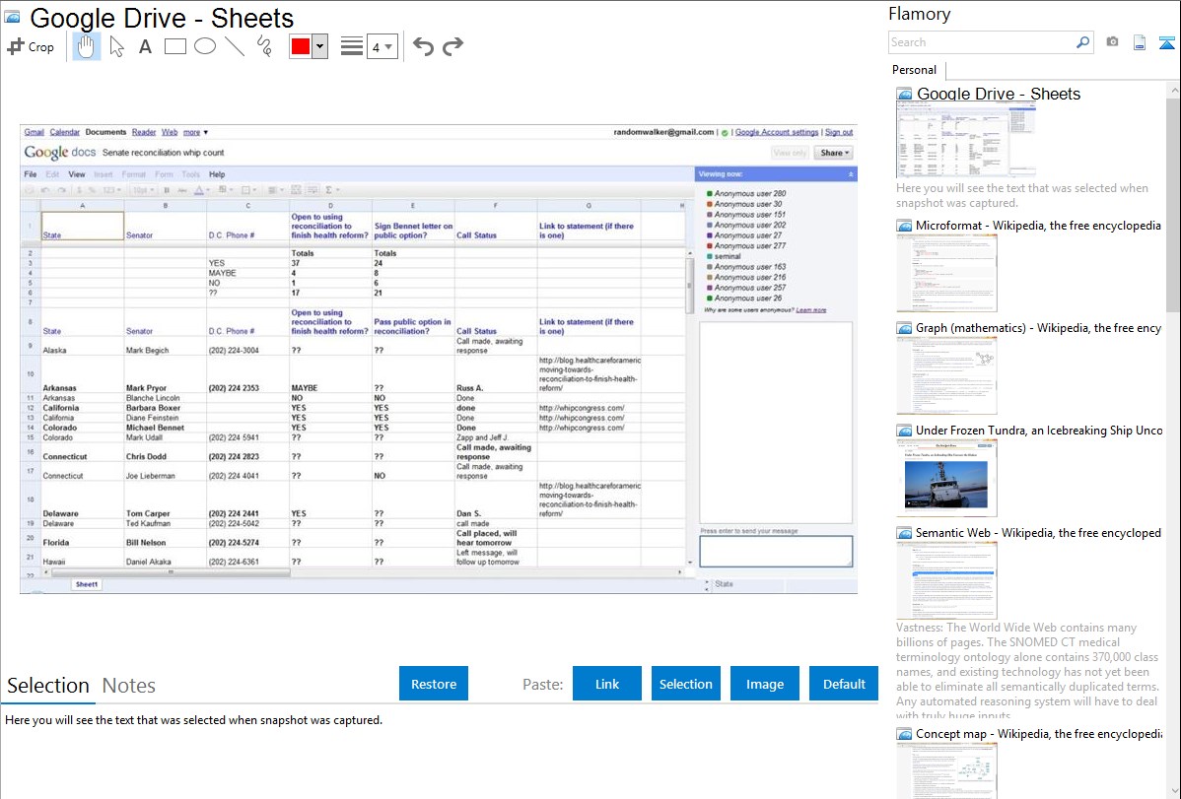1181x799 pixels.
Task: Click the blue panel icon right of the document icon
Action: pos(1166,42)
